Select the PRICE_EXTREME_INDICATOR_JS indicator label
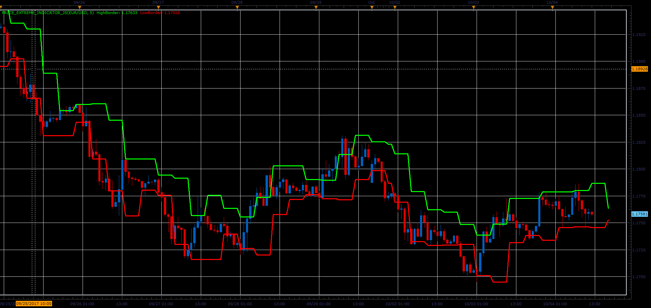The width and height of the screenshot is (651, 308). coord(48,13)
